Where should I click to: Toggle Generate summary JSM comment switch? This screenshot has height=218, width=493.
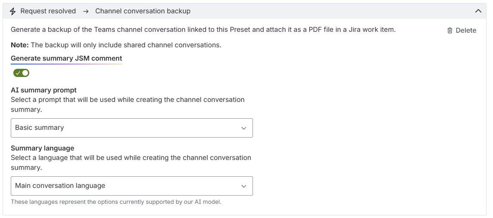[21, 73]
